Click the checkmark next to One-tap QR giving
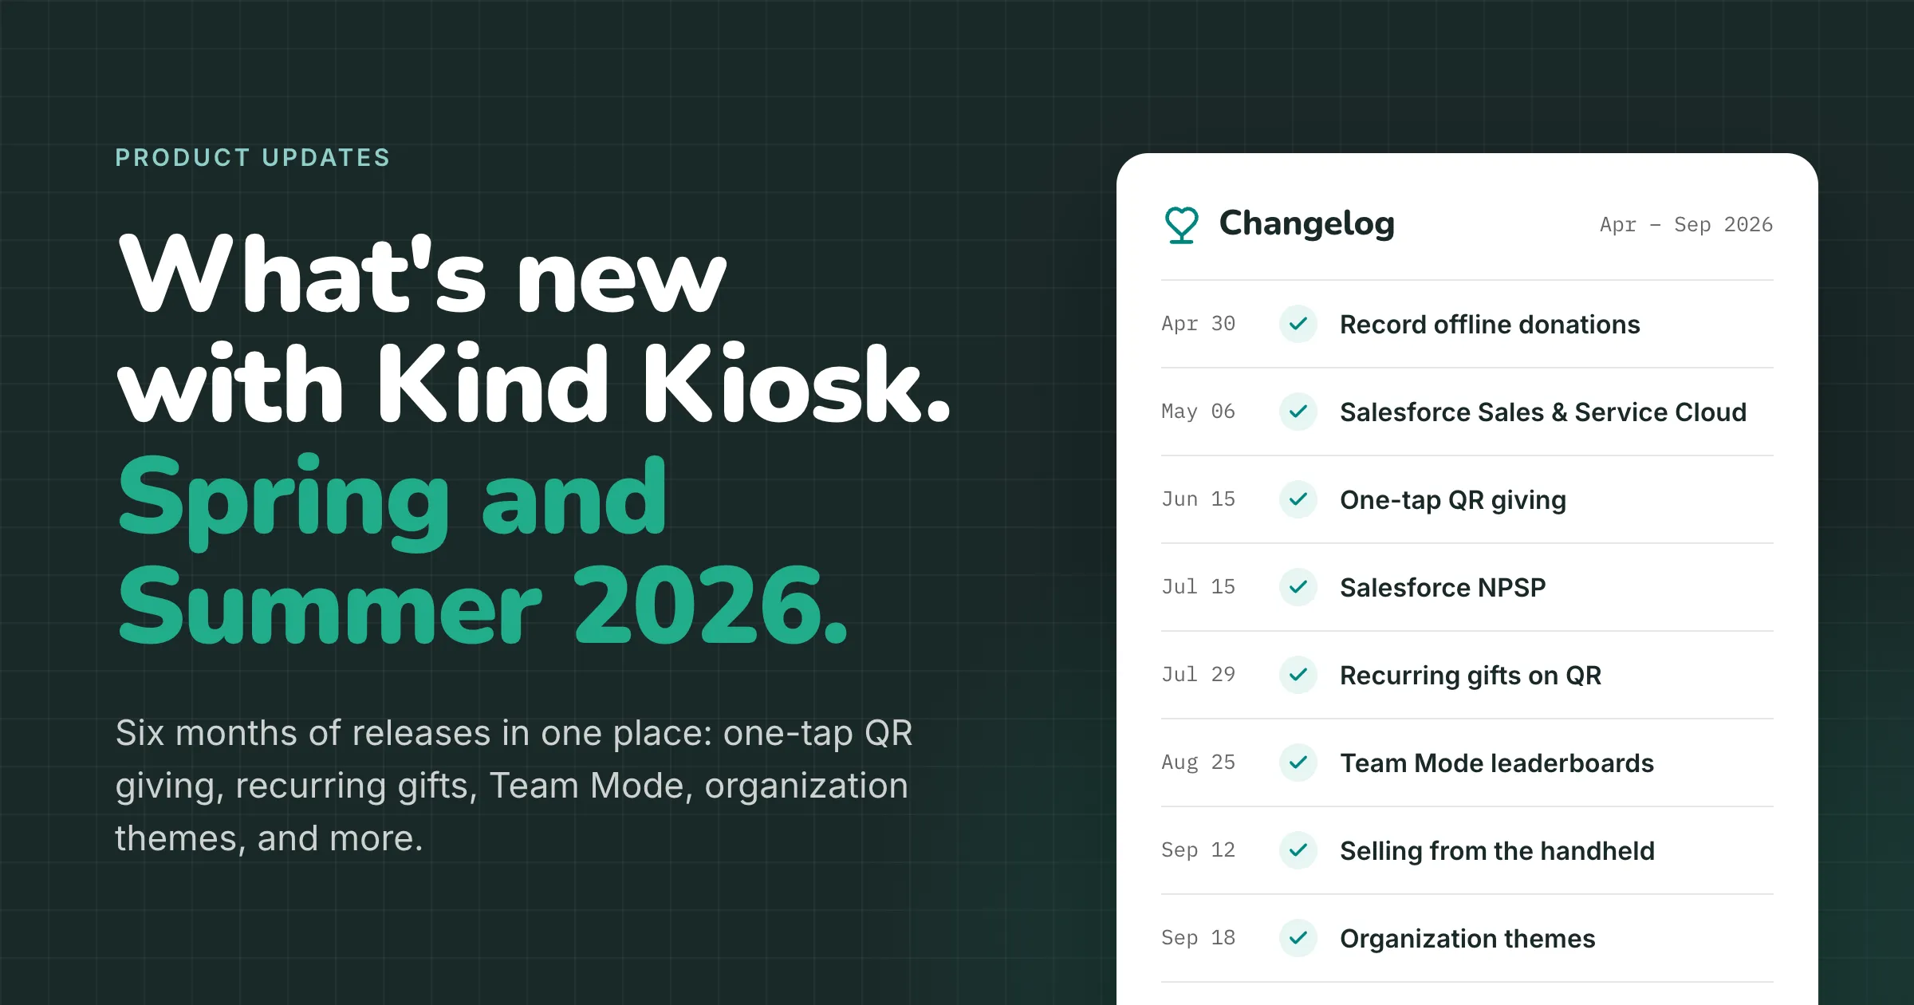Image resolution: width=1914 pixels, height=1005 pixels. [x=1298, y=499]
